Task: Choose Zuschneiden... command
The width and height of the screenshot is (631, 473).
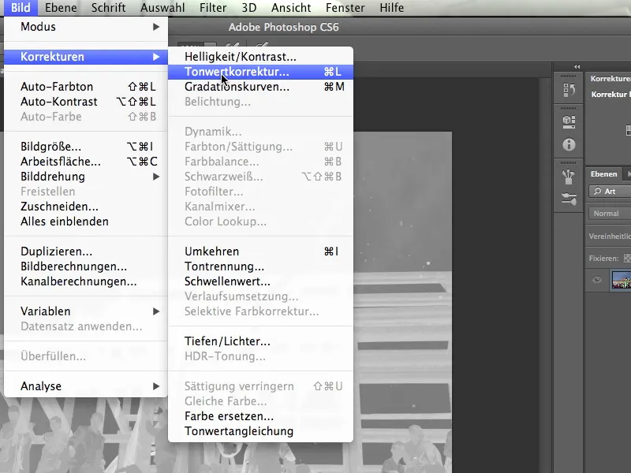Action: tap(86, 207)
